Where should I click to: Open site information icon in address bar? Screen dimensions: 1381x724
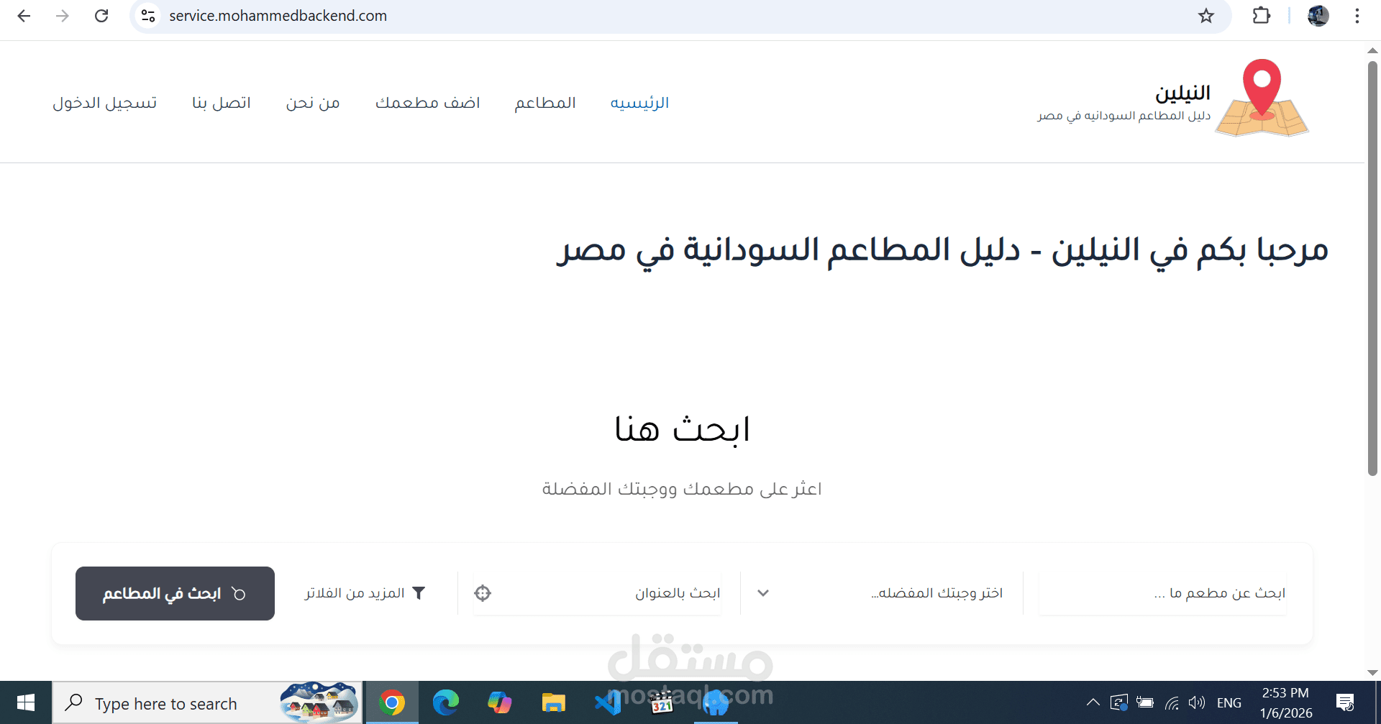[148, 16]
